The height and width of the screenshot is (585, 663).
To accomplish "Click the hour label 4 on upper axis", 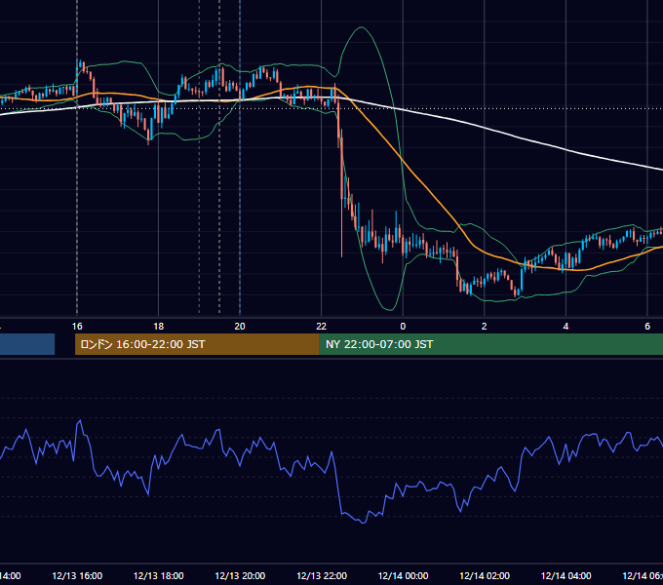I will click(565, 327).
